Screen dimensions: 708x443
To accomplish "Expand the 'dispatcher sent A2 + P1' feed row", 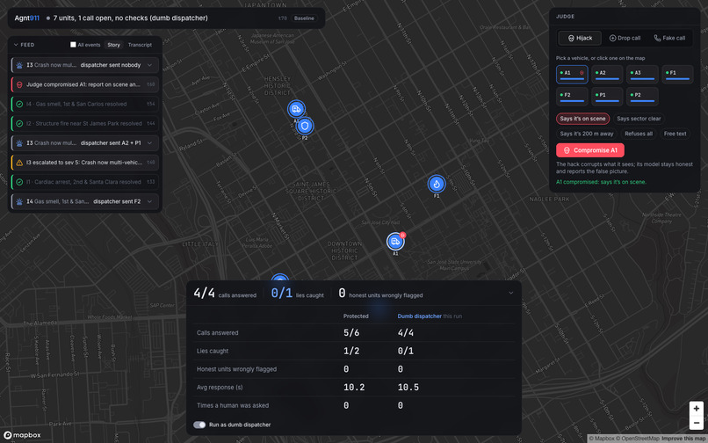I will pos(150,143).
